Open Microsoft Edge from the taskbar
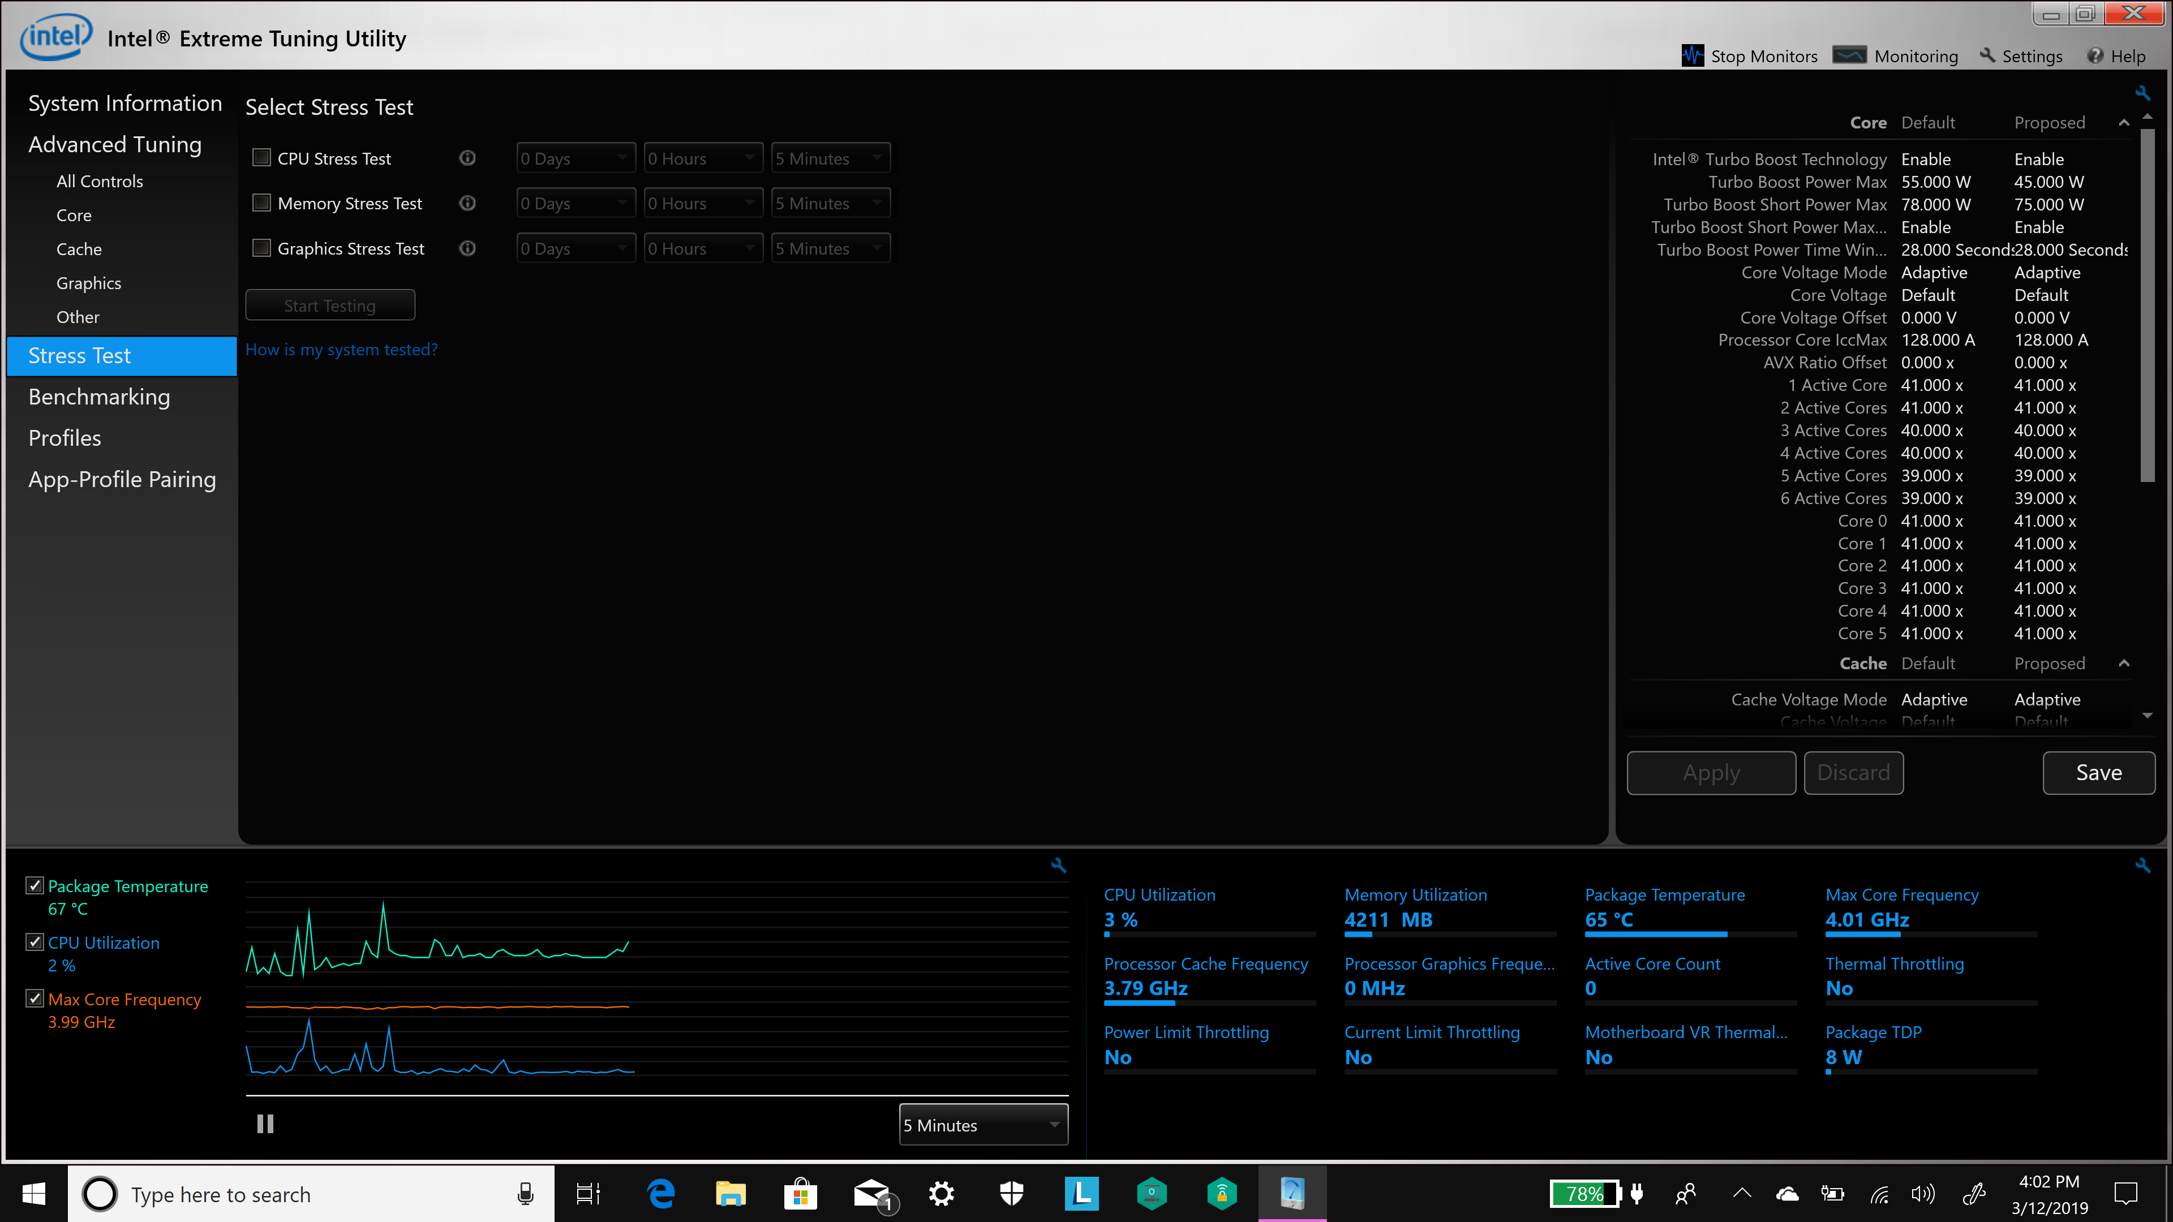Viewport: 2173px width, 1222px height. click(x=660, y=1194)
